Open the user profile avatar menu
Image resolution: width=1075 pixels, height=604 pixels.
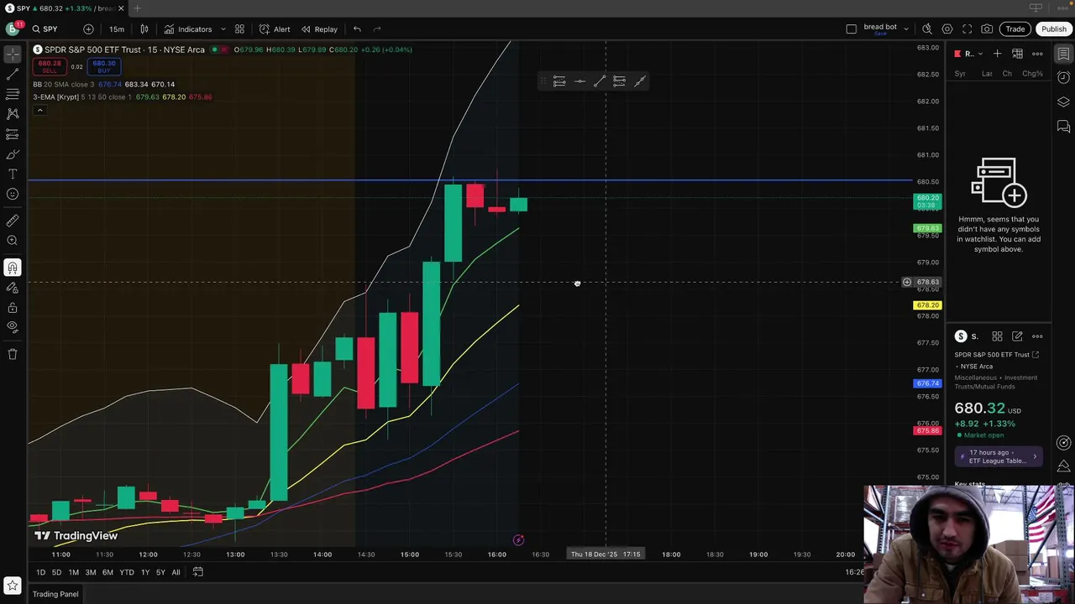tap(13, 29)
